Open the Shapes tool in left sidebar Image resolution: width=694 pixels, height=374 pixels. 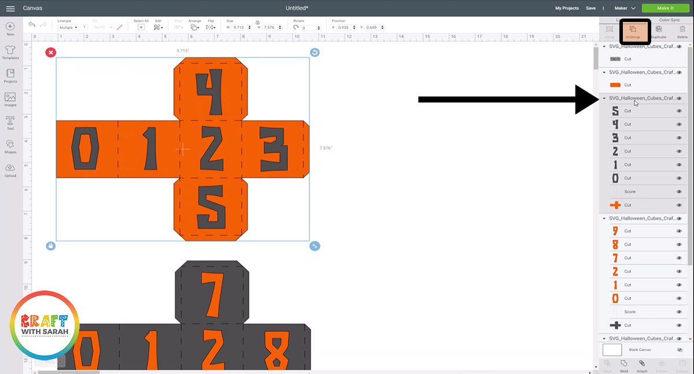pos(10,146)
